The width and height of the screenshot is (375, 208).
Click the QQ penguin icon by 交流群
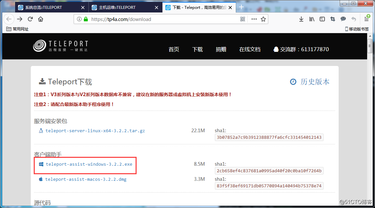point(276,50)
